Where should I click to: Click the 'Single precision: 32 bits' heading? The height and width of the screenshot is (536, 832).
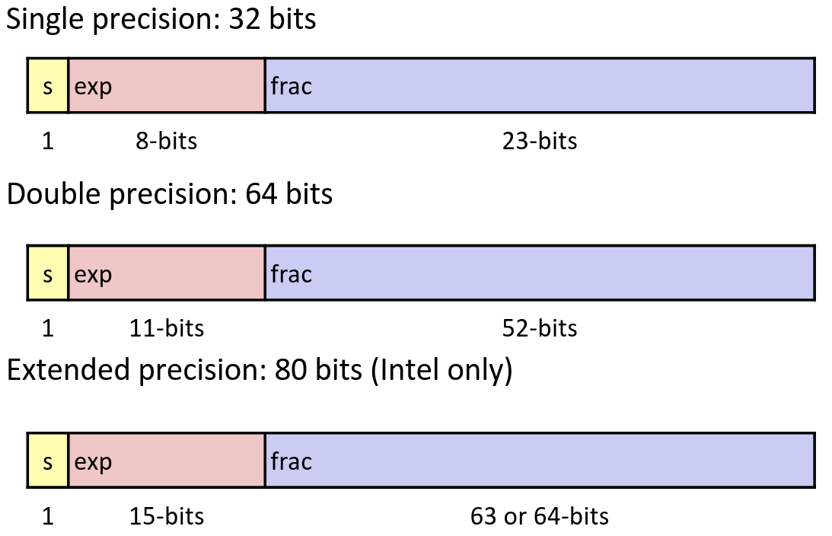(x=161, y=19)
